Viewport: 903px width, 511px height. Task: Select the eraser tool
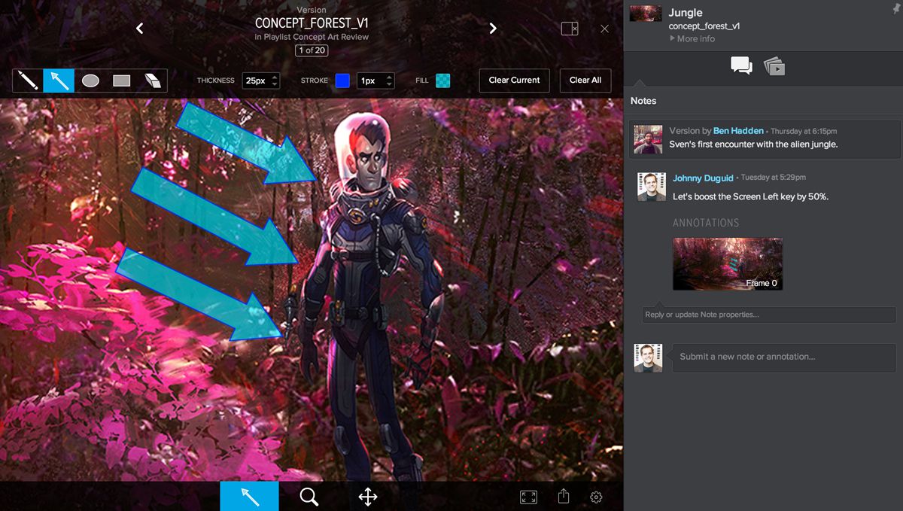[152, 81]
